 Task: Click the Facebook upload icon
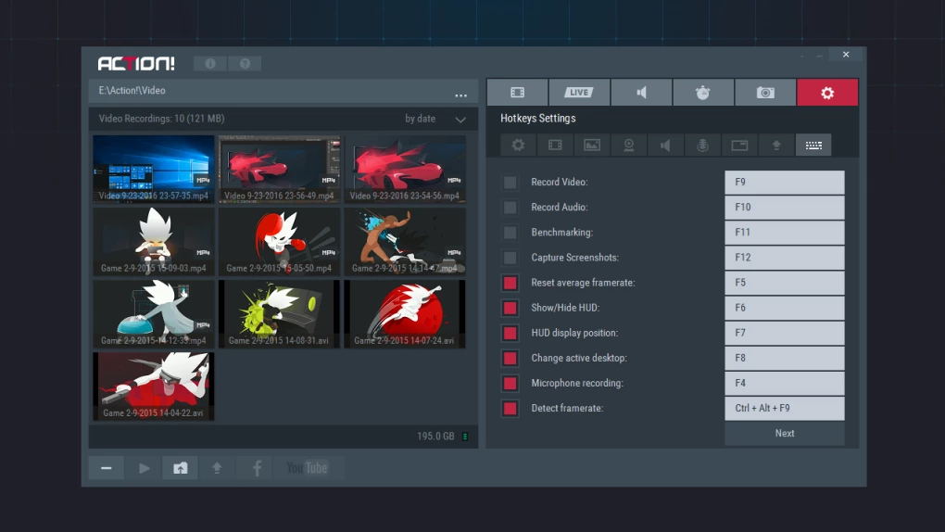pyautogui.click(x=256, y=468)
